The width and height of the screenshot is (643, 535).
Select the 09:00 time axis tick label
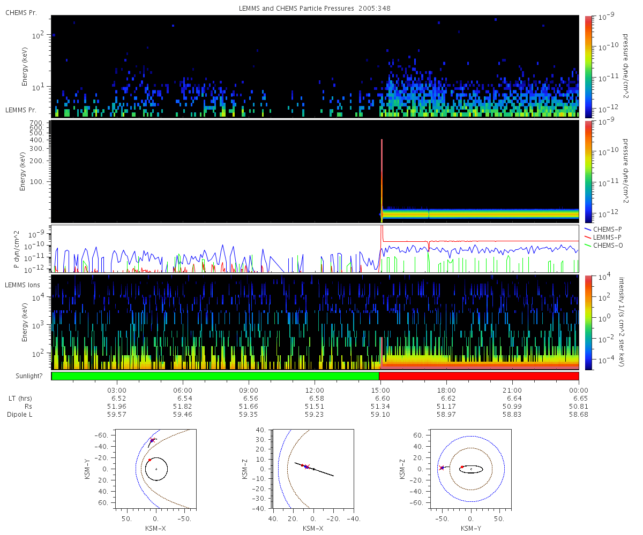[x=248, y=391]
